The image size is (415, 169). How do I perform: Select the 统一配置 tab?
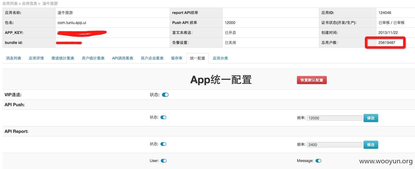tap(198, 58)
